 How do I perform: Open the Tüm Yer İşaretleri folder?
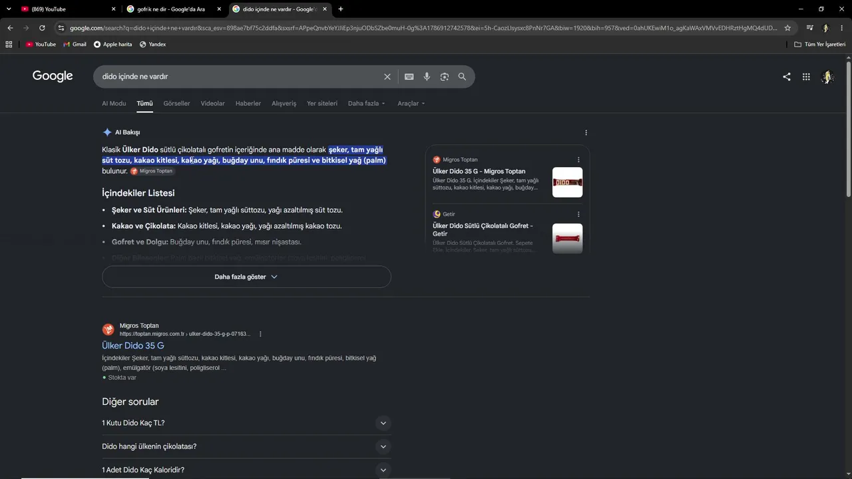tap(819, 45)
